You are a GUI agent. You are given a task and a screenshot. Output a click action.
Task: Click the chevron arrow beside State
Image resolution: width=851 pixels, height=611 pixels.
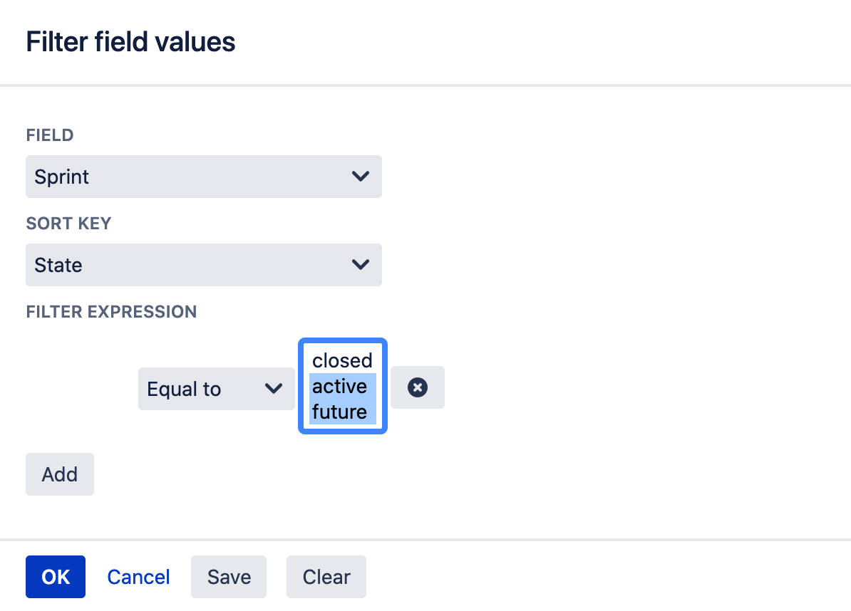click(361, 265)
